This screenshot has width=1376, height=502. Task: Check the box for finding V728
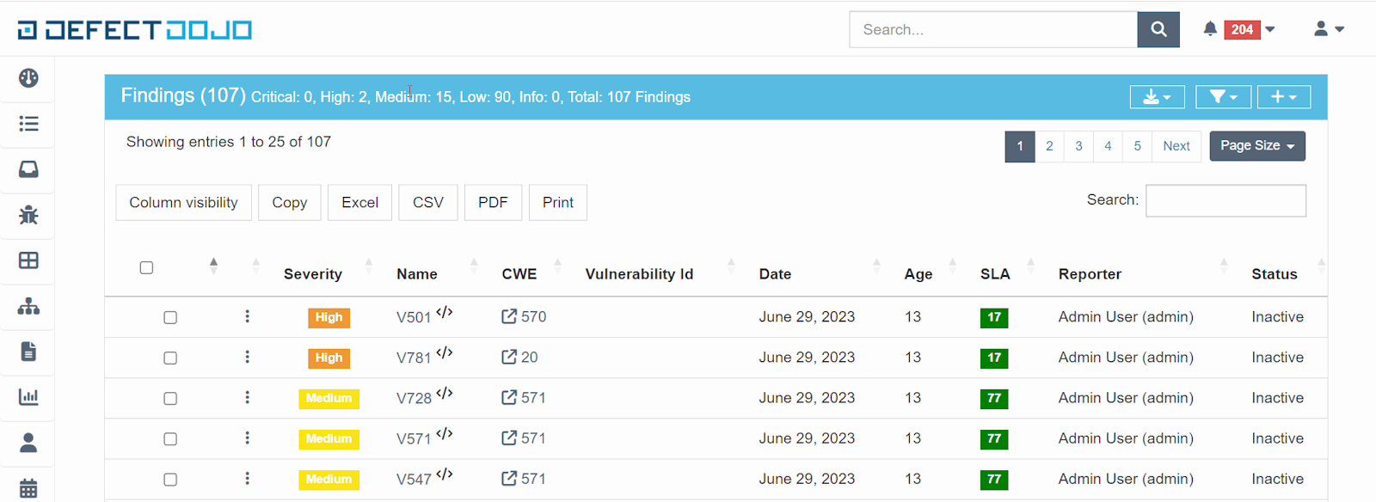[170, 398]
